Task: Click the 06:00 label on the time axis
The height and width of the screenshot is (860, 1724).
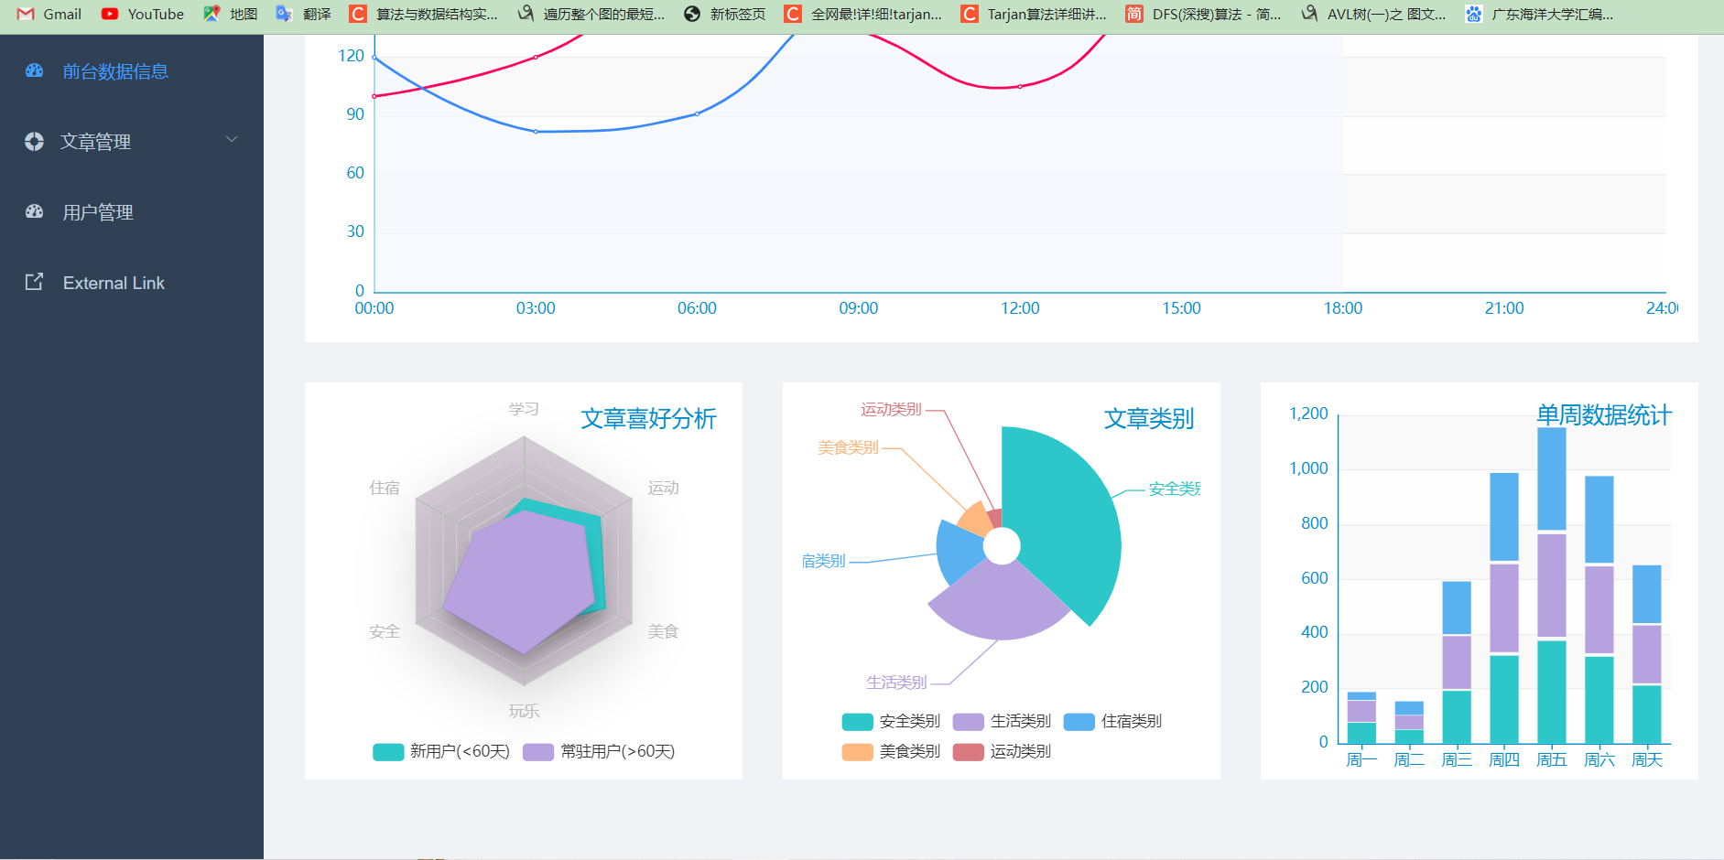Action: pyautogui.click(x=697, y=308)
